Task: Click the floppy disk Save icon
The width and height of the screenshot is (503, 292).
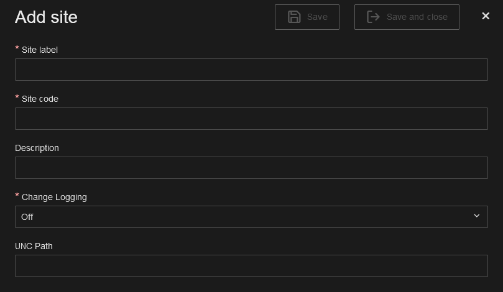Action: 295,17
